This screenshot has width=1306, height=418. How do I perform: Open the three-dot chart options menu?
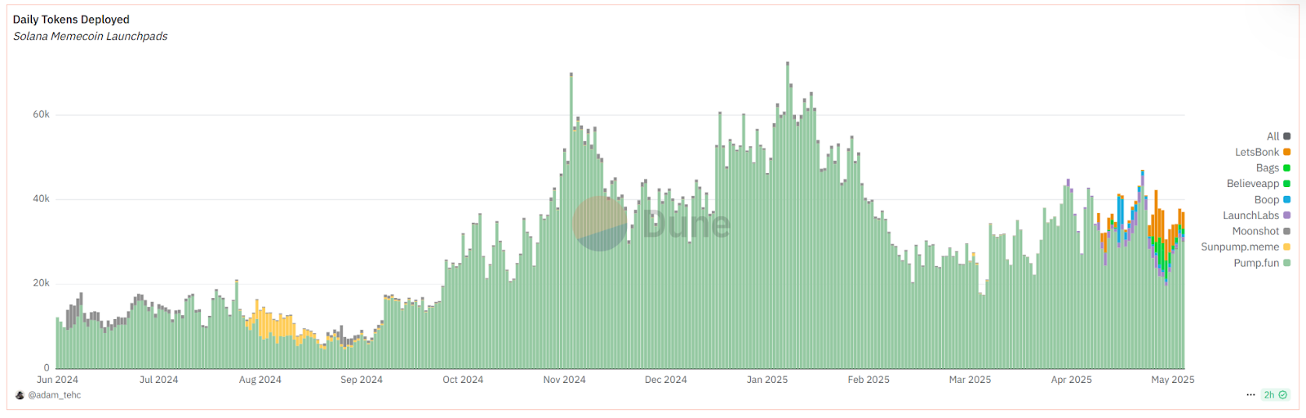click(x=1250, y=395)
